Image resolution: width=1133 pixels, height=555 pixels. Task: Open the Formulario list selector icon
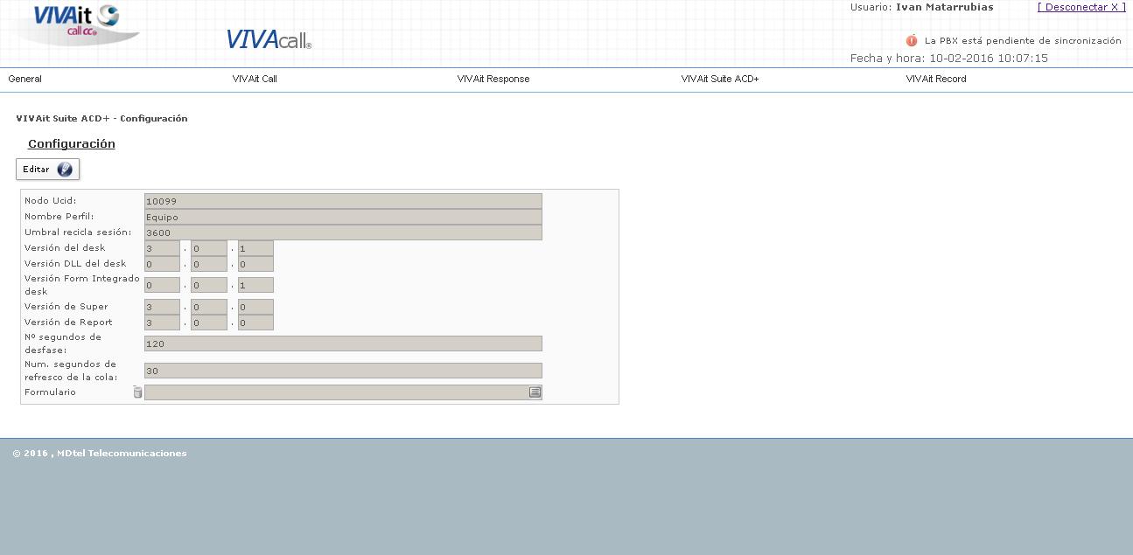pyautogui.click(x=535, y=392)
